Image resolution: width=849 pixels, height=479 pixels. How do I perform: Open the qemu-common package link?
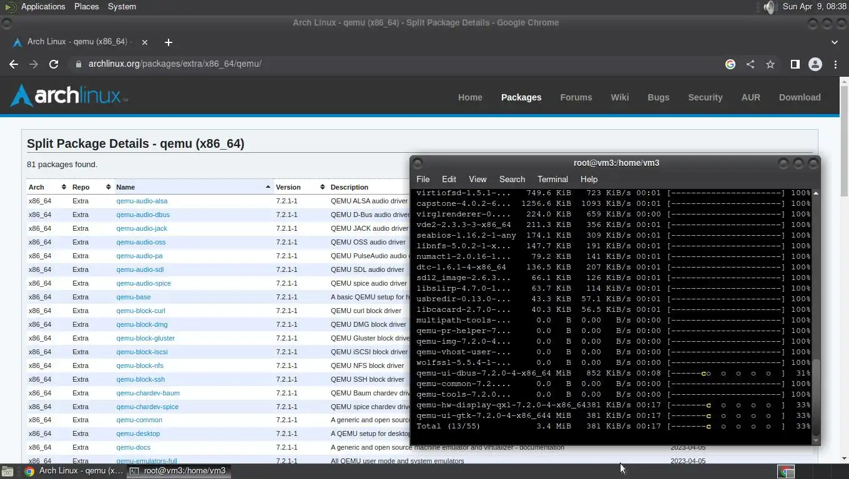139,420
